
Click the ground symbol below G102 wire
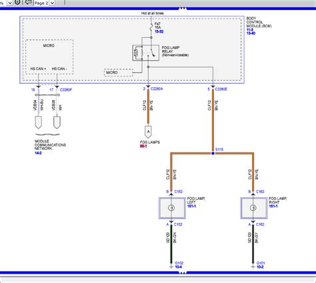pos(171,267)
